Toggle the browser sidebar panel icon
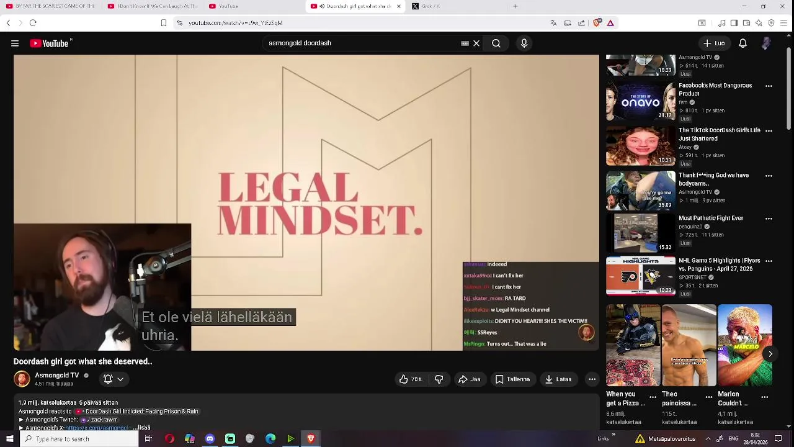 pyautogui.click(x=734, y=23)
